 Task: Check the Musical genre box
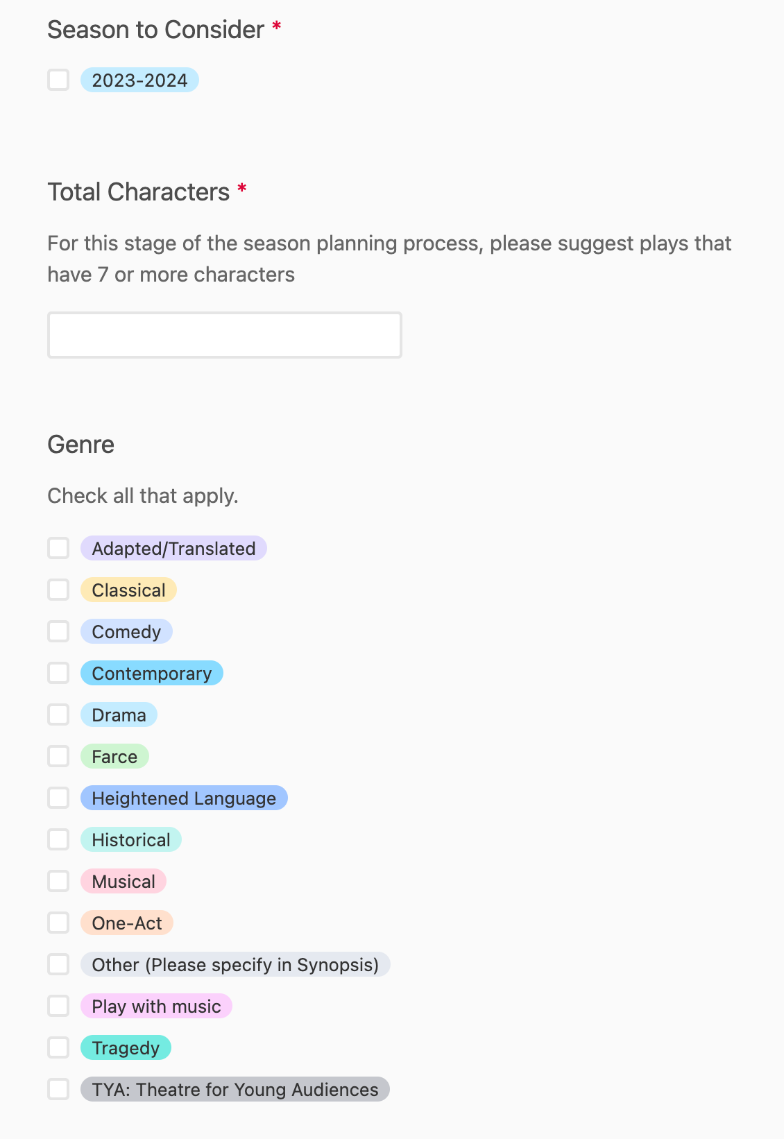[58, 881]
